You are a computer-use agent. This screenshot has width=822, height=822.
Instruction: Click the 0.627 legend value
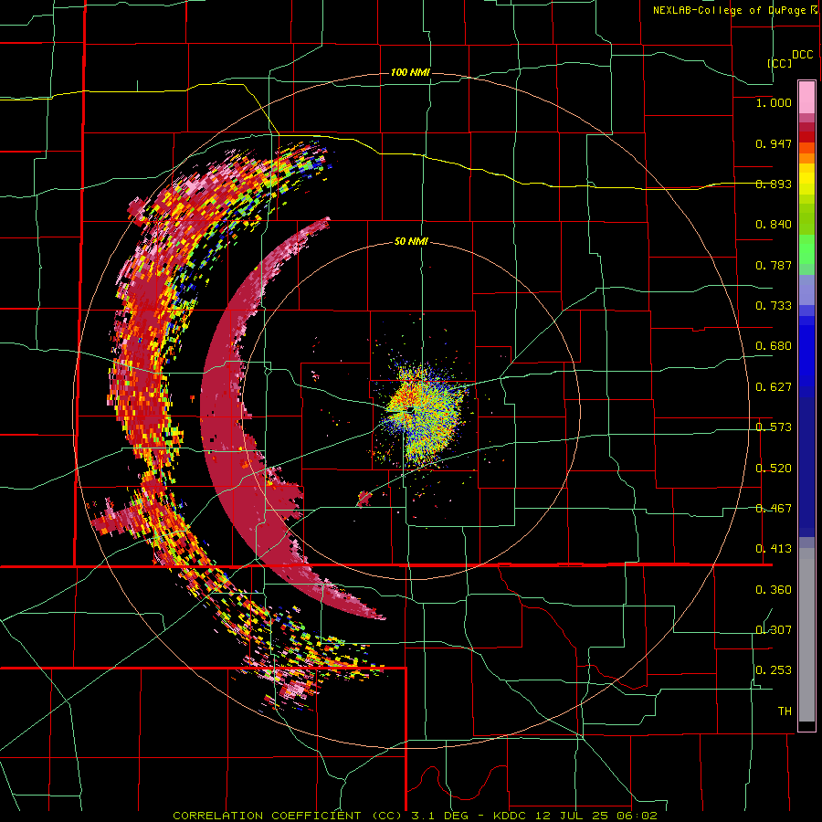click(x=774, y=387)
